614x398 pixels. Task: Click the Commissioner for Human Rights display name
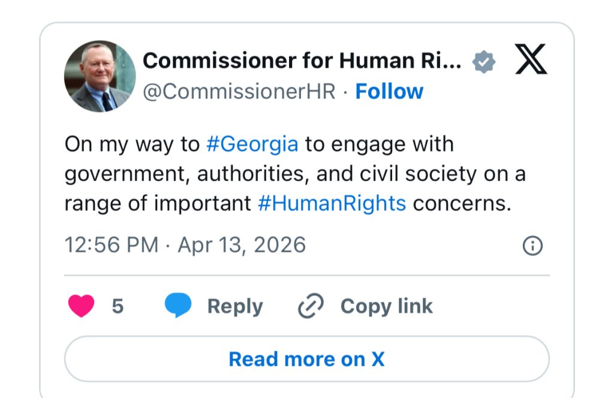(303, 61)
